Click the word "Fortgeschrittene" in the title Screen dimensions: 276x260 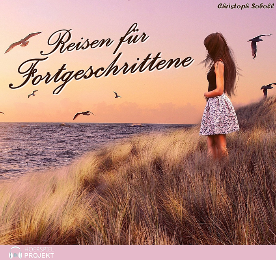coord(101,73)
